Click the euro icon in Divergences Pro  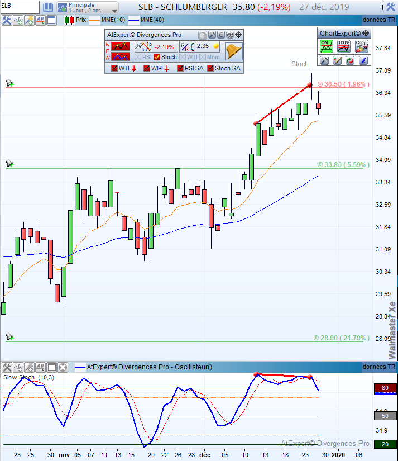[221, 35]
